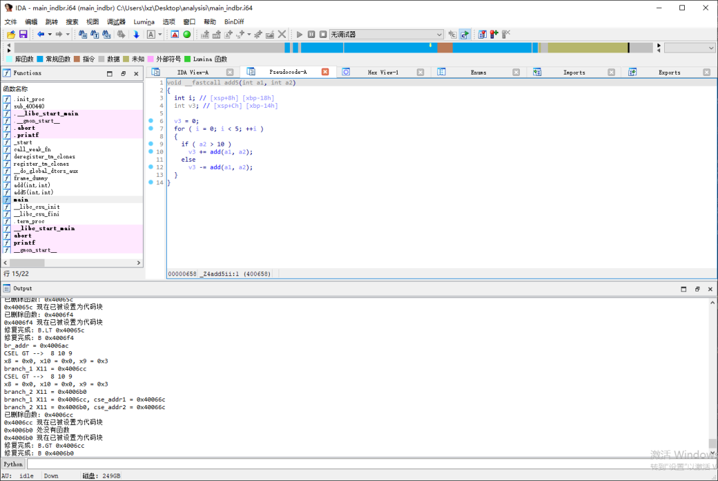Click the gray X toolbar icon
The height and width of the screenshot is (481, 718).
pyautogui.click(x=282, y=35)
